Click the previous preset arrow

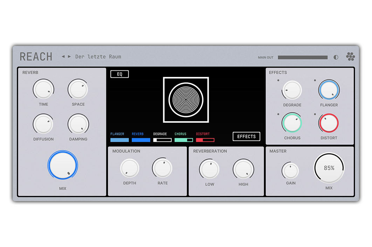point(63,56)
